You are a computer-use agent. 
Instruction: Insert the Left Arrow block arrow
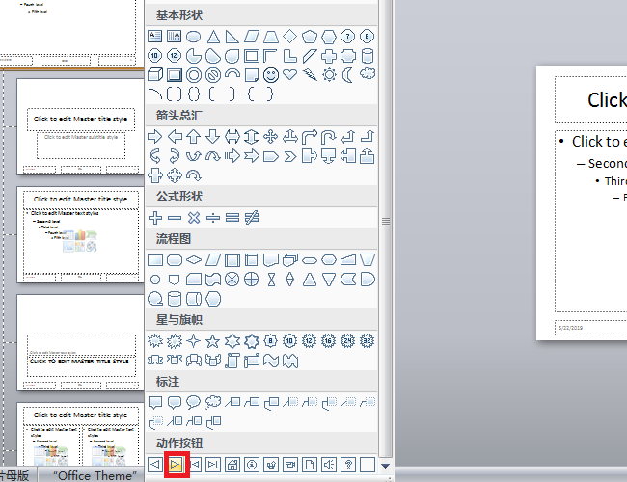tap(175, 137)
